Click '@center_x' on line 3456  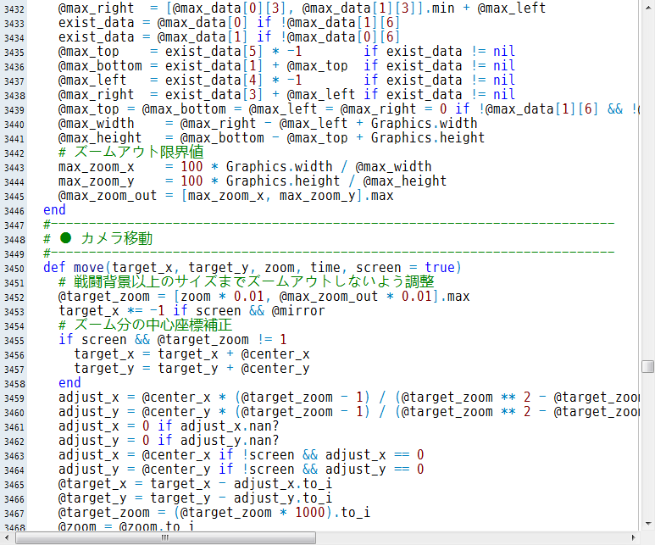(x=275, y=354)
